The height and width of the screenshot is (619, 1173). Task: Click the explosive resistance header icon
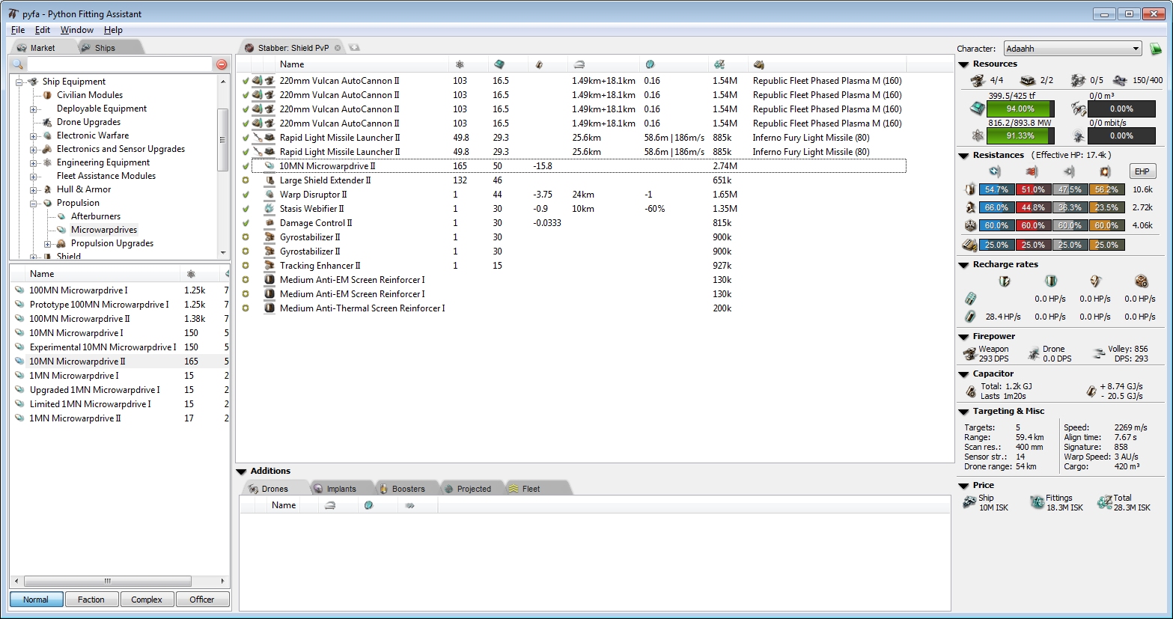(1105, 172)
